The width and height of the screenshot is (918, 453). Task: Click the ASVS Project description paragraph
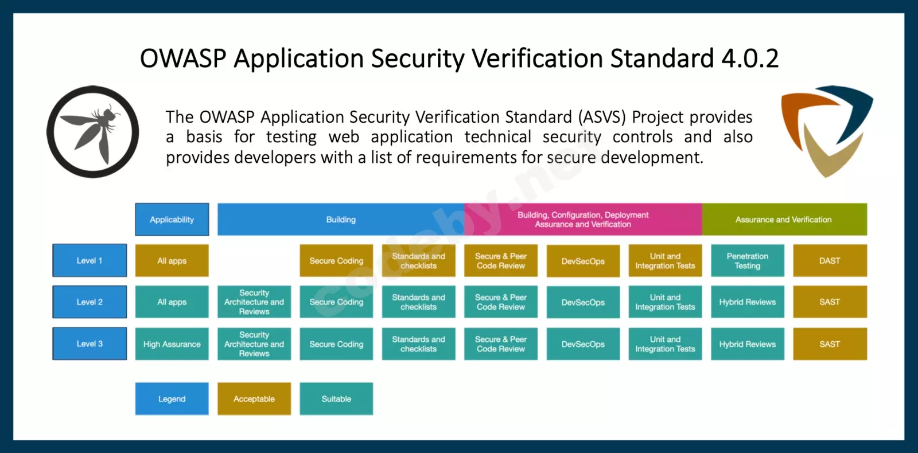pyautogui.click(x=459, y=137)
